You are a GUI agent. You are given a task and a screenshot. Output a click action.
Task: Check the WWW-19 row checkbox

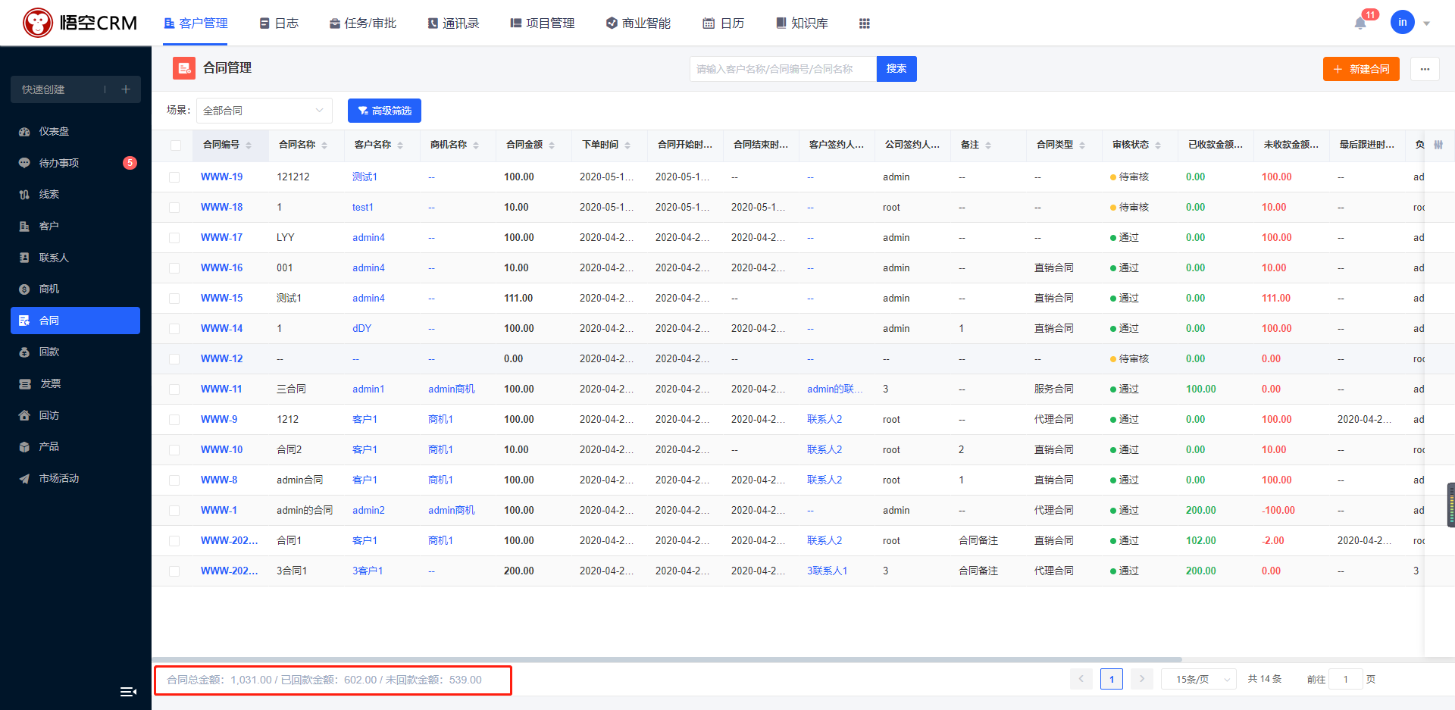(174, 177)
